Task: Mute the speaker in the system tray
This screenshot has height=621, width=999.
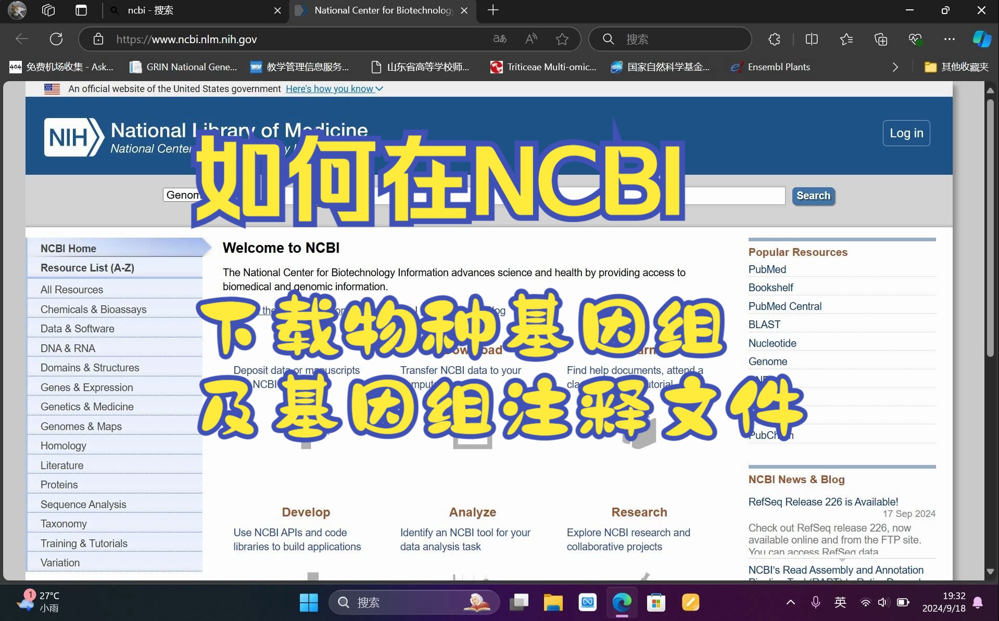Action: click(882, 602)
